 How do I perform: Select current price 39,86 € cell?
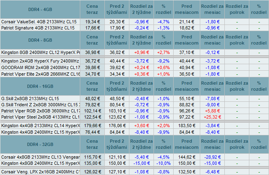[92, 67]
